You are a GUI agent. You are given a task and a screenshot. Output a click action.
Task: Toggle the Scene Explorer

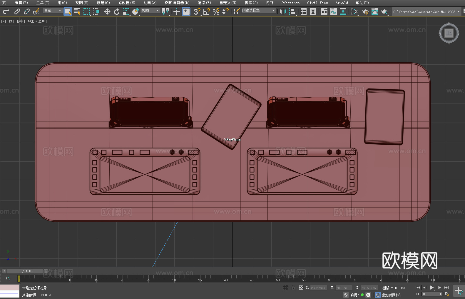(304, 11)
